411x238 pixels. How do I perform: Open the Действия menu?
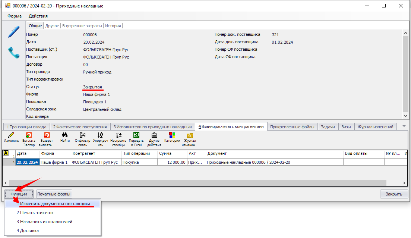pos(38,16)
